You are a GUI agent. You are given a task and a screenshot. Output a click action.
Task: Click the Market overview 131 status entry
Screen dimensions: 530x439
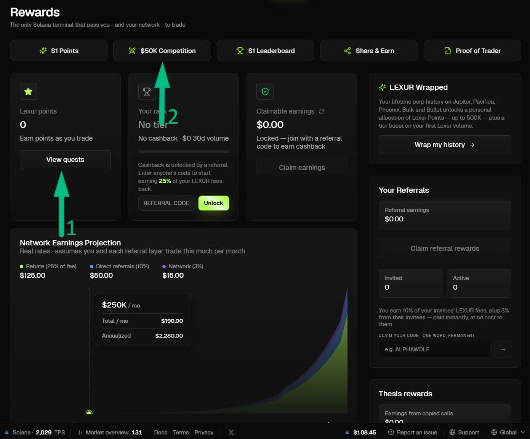pos(110,433)
